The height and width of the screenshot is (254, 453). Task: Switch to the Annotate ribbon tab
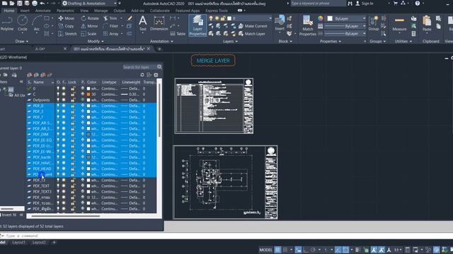[x=43, y=11]
